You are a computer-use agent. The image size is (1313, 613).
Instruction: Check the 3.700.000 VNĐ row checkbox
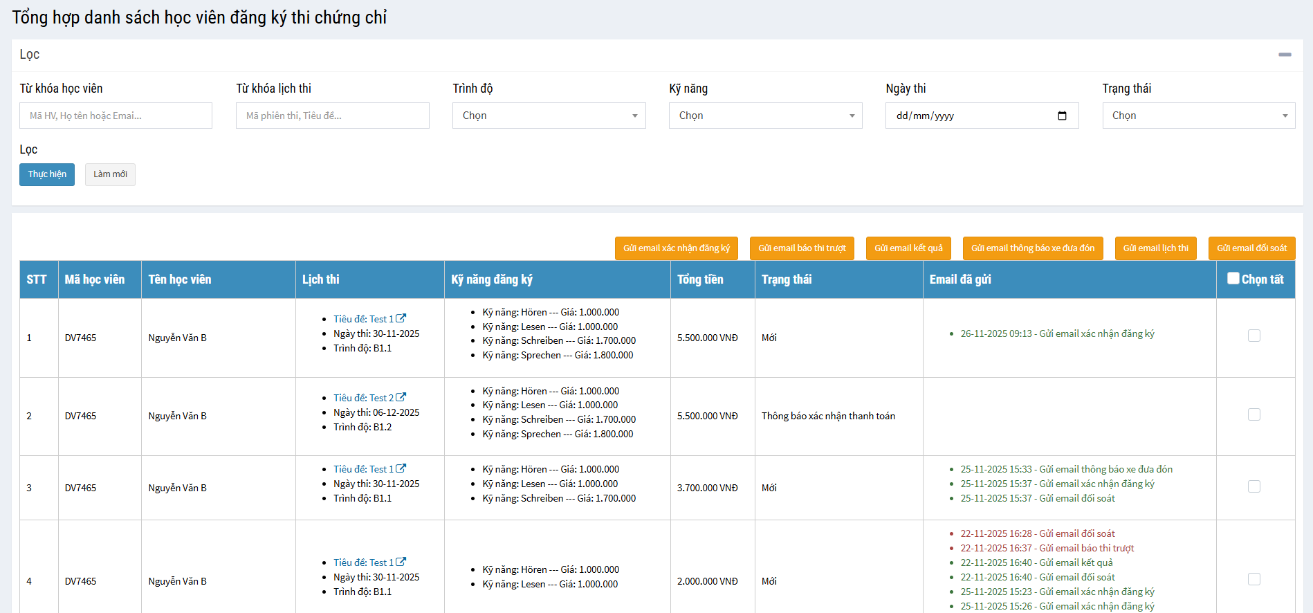coord(1254,487)
